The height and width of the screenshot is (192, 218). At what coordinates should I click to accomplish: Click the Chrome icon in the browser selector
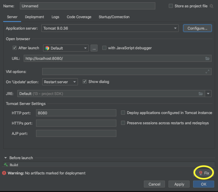click(47, 48)
